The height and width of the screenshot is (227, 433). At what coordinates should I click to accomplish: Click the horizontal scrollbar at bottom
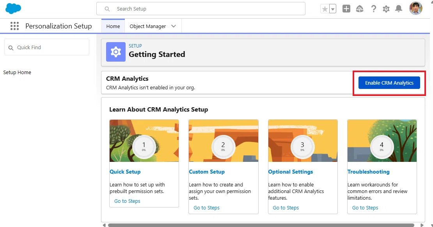(x=261, y=225)
